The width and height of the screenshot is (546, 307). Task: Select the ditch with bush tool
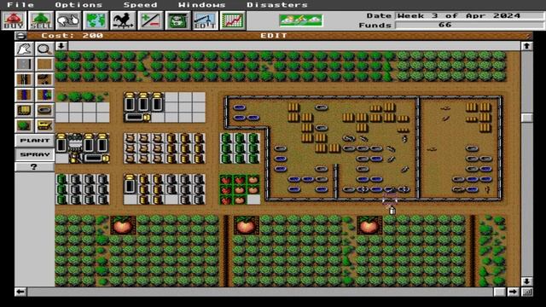click(44, 95)
